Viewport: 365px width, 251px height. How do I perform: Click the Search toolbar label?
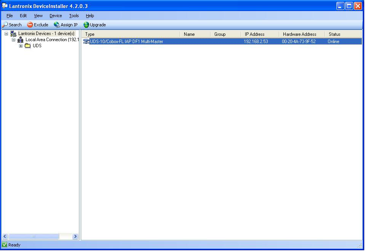[15, 25]
